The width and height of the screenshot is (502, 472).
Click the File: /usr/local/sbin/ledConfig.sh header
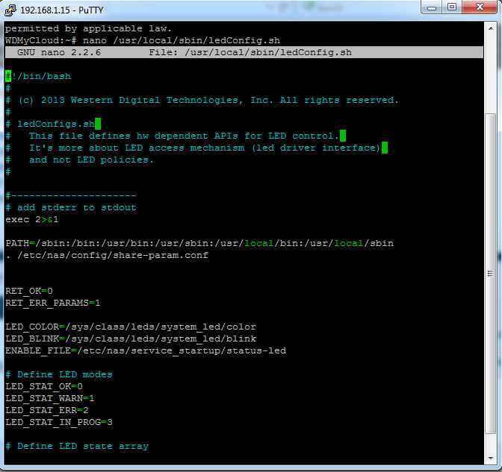point(250,52)
